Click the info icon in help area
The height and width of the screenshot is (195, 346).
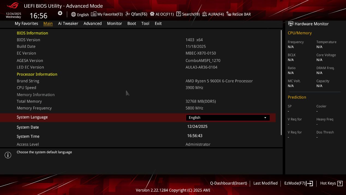(8, 155)
